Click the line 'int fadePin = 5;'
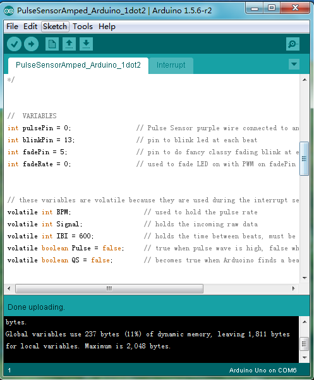The height and width of the screenshot is (380, 314). (x=37, y=152)
